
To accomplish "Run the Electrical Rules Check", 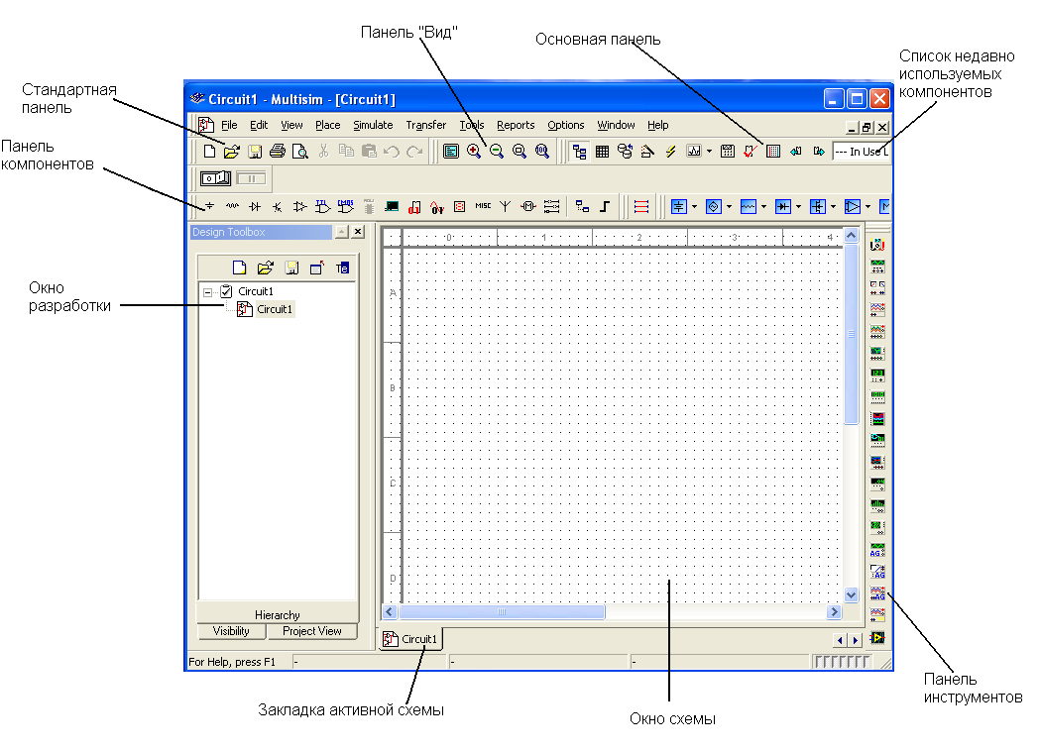I will point(751,151).
